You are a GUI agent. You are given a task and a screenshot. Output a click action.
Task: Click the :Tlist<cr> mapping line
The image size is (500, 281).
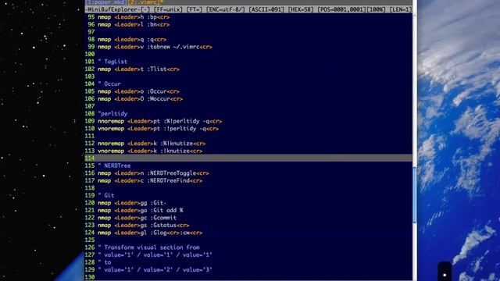(x=138, y=69)
